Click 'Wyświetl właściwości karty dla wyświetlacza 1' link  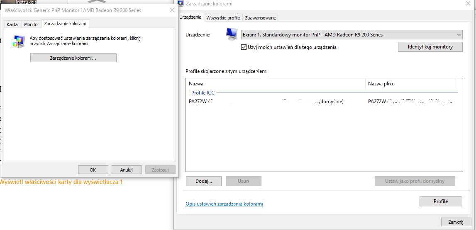point(61,182)
